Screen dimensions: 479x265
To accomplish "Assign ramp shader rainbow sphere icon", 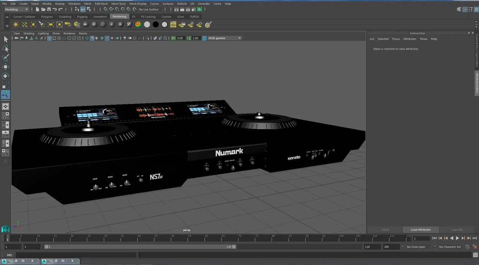I will (138, 24).
